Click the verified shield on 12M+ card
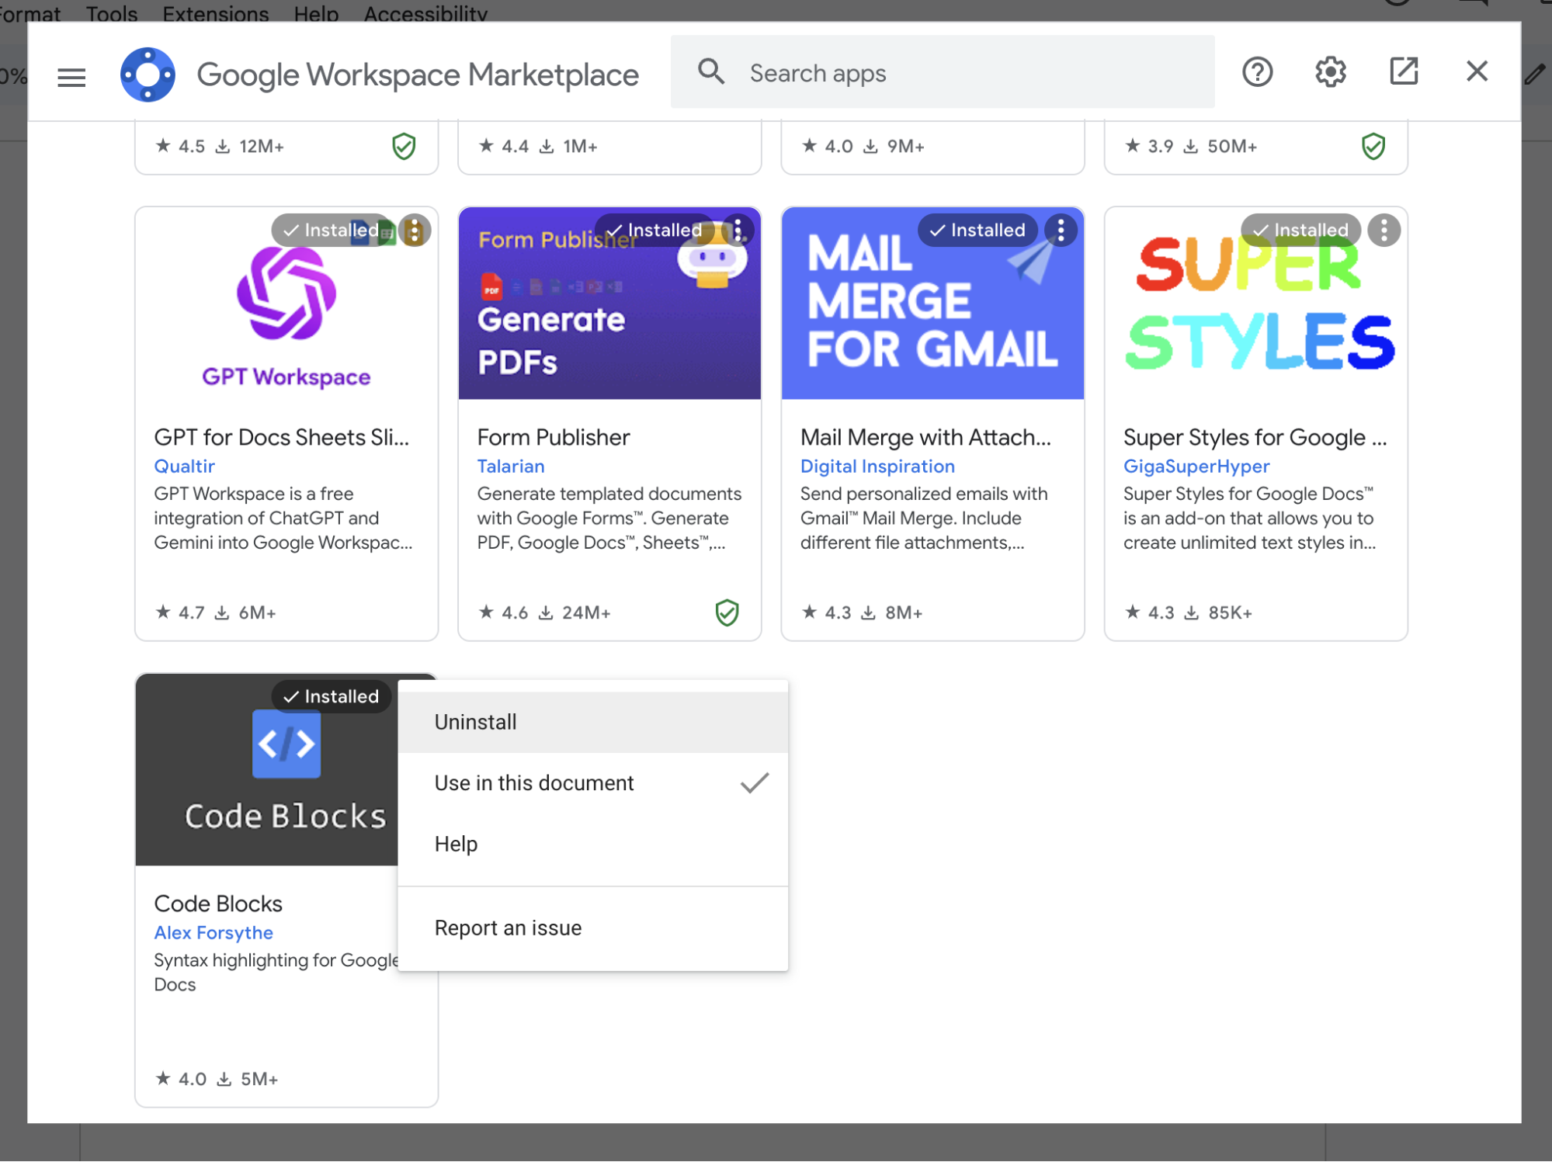 [x=404, y=146]
